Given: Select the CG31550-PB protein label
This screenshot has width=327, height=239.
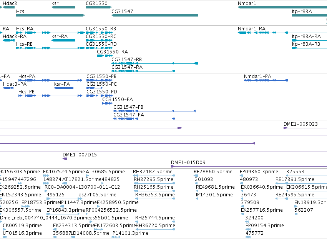Looking at the screenshot, I should (x=101, y=76).
